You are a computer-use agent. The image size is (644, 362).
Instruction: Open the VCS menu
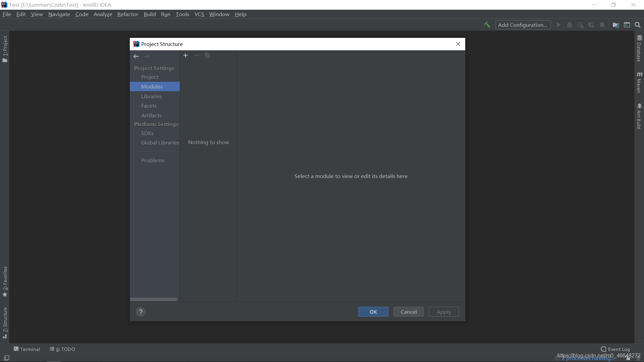[x=199, y=14]
